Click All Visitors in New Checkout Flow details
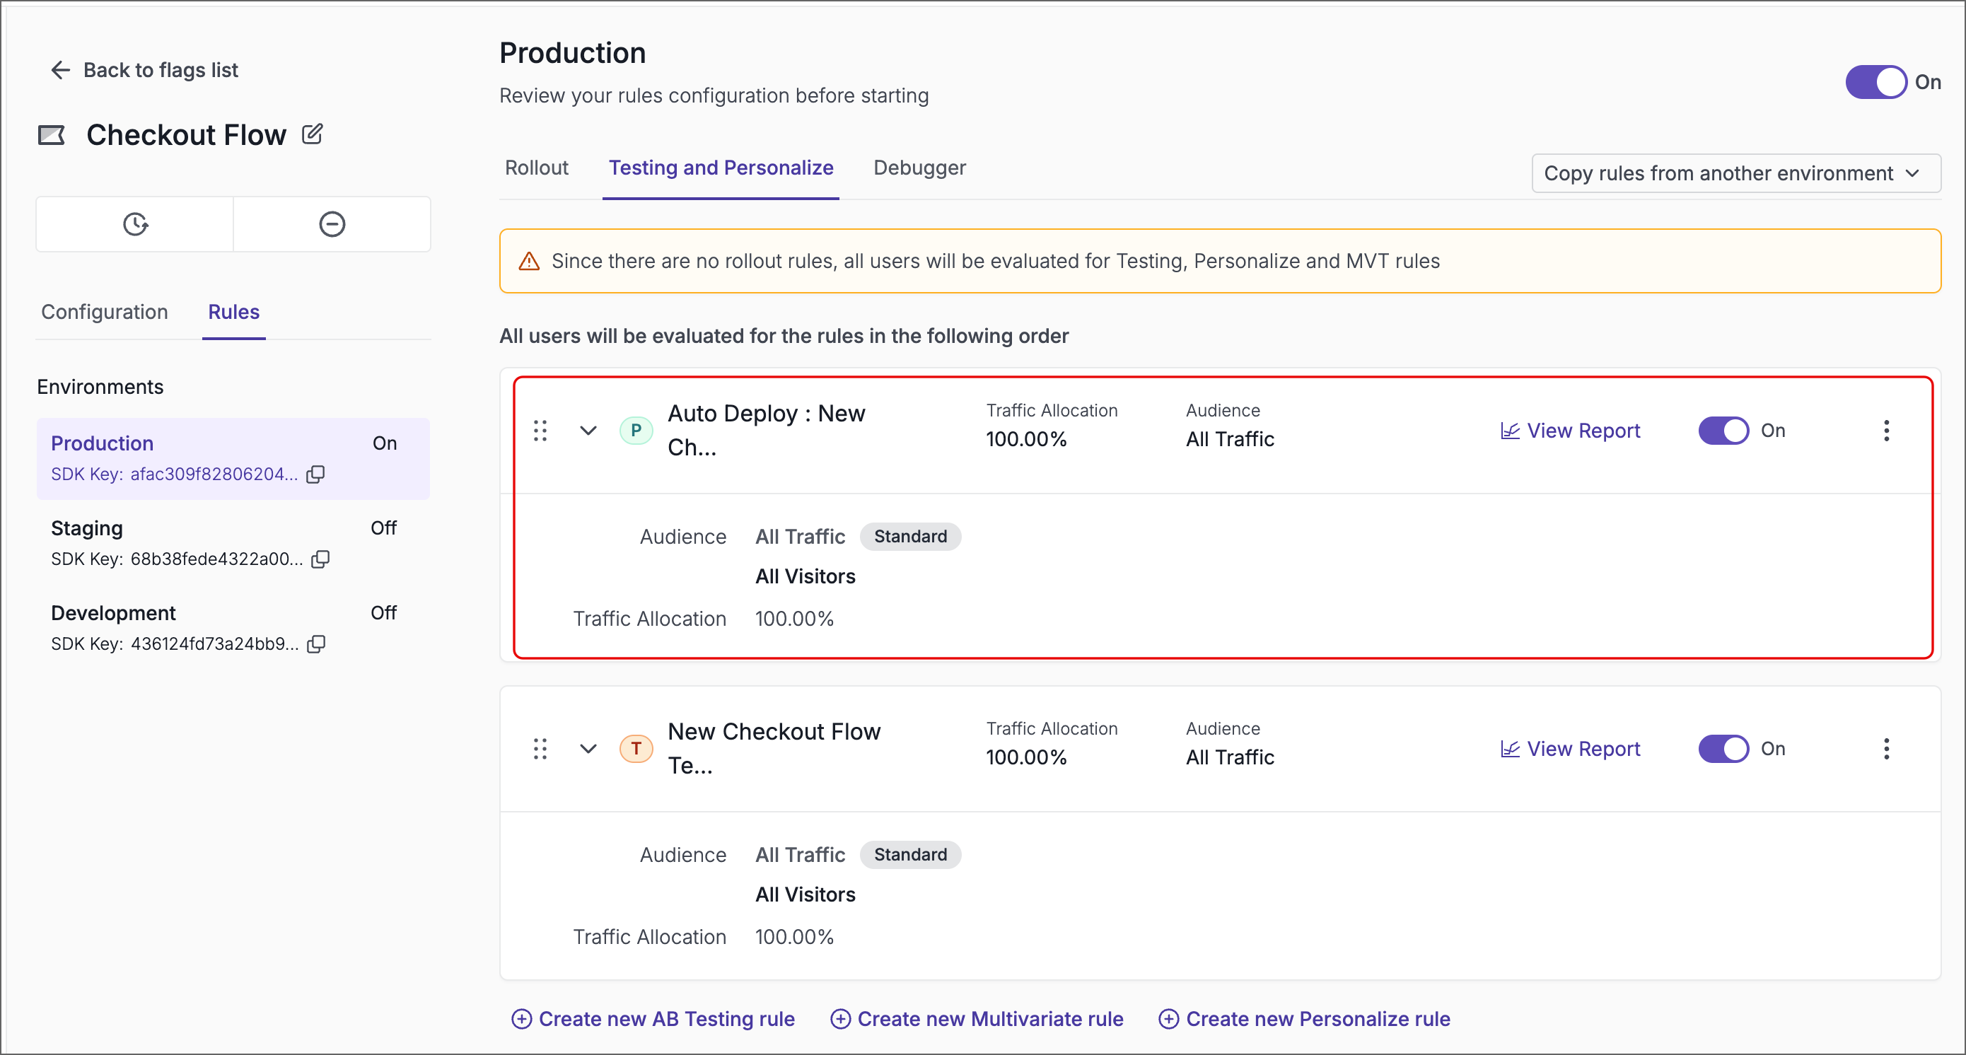Image resolution: width=1966 pixels, height=1055 pixels. pos(805,894)
